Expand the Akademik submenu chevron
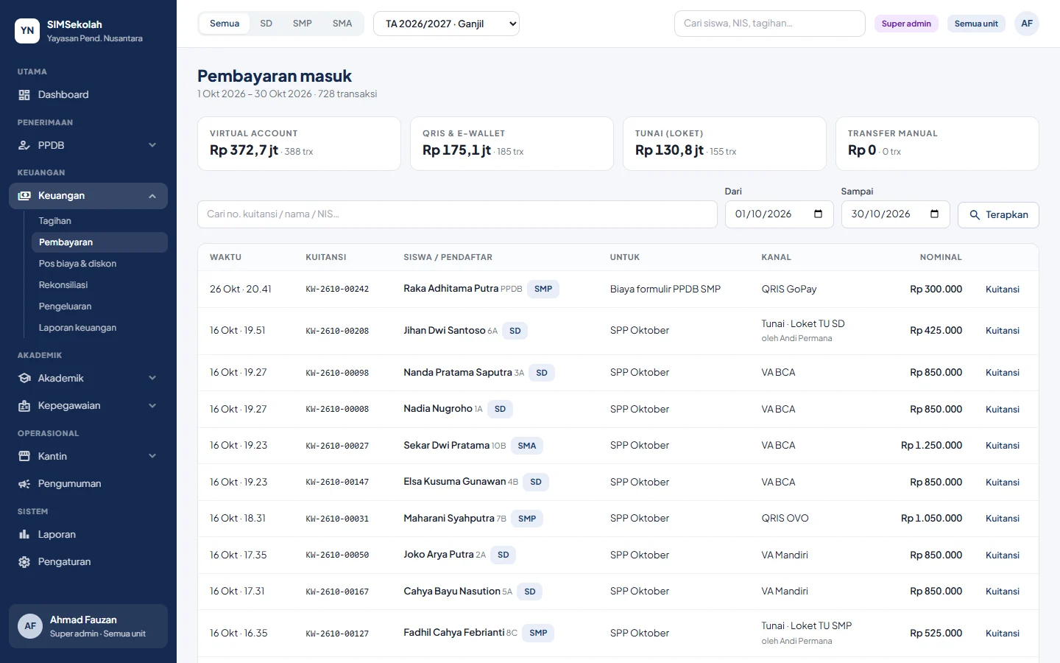 [x=152, y=379]
